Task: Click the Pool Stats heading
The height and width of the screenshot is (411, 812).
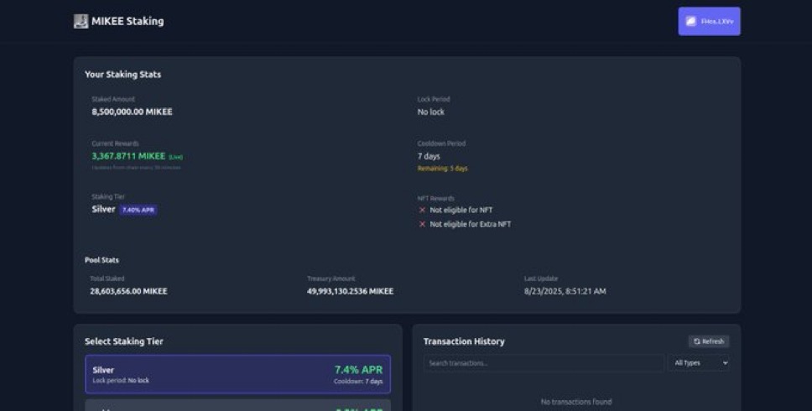Action: tap(101, 260)
